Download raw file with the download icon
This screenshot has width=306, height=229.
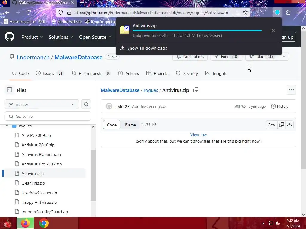tap(290, 125)
